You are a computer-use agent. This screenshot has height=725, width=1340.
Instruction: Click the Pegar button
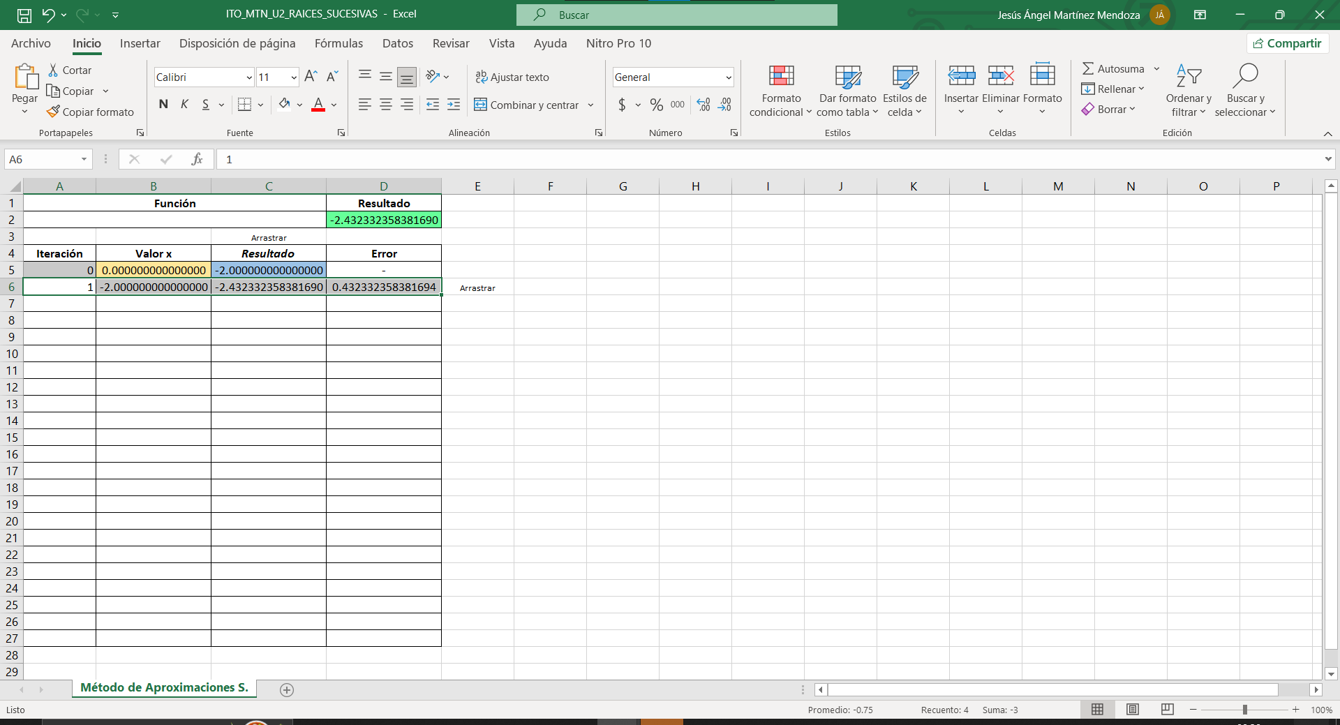(x=25, y=91)
